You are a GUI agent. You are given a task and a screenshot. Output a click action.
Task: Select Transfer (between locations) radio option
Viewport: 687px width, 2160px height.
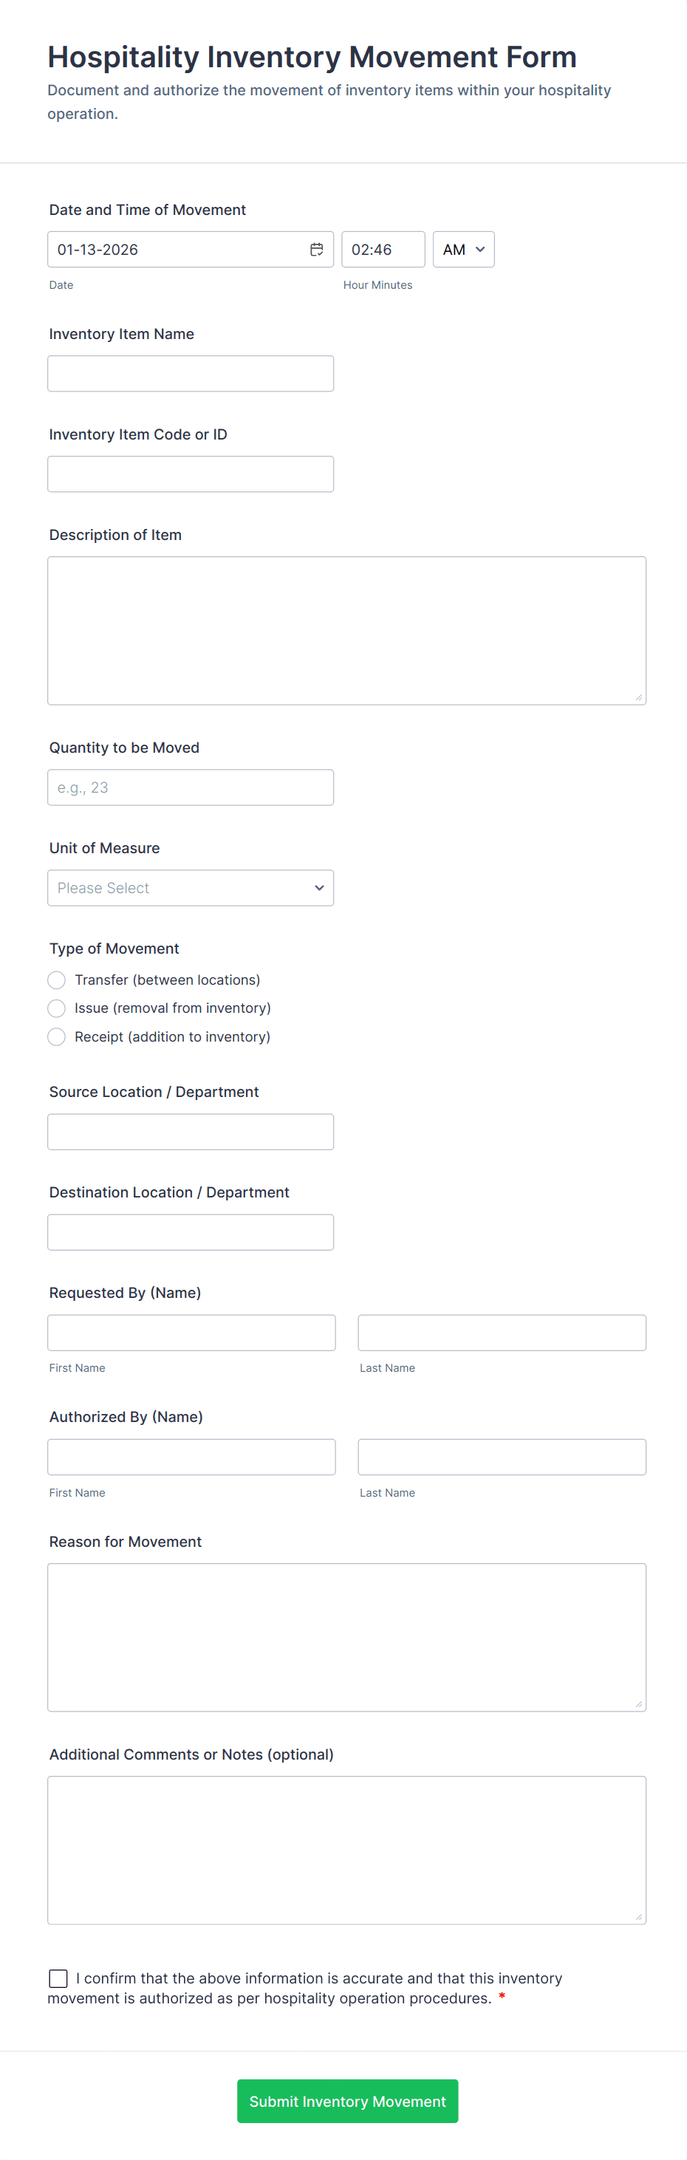click(x=57, y=980)
